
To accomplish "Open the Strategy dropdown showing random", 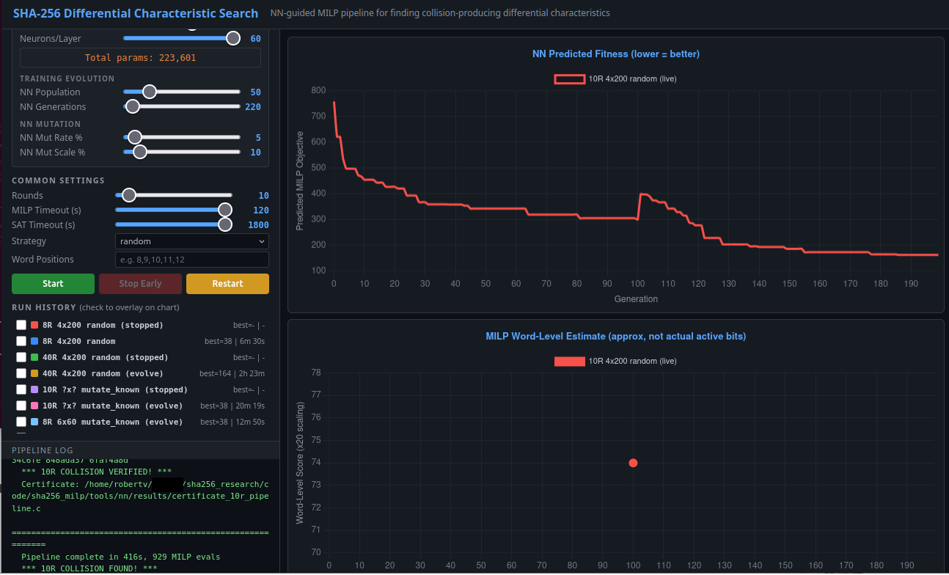I will (x=192, y=241).
